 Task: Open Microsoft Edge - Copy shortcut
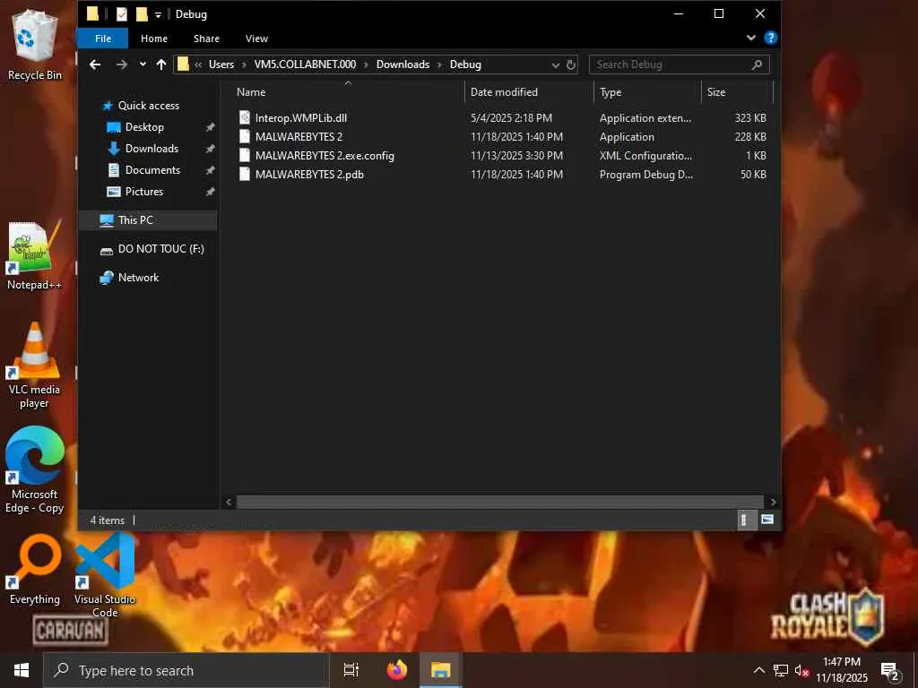click(34, 469)
